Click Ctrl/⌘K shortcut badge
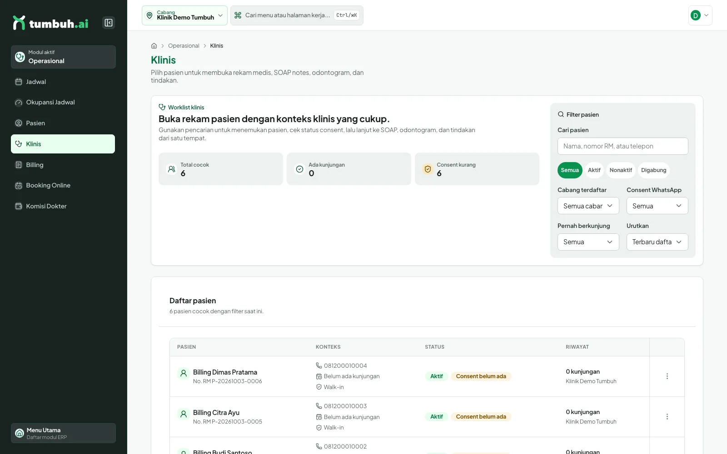 tap(347, 15)
